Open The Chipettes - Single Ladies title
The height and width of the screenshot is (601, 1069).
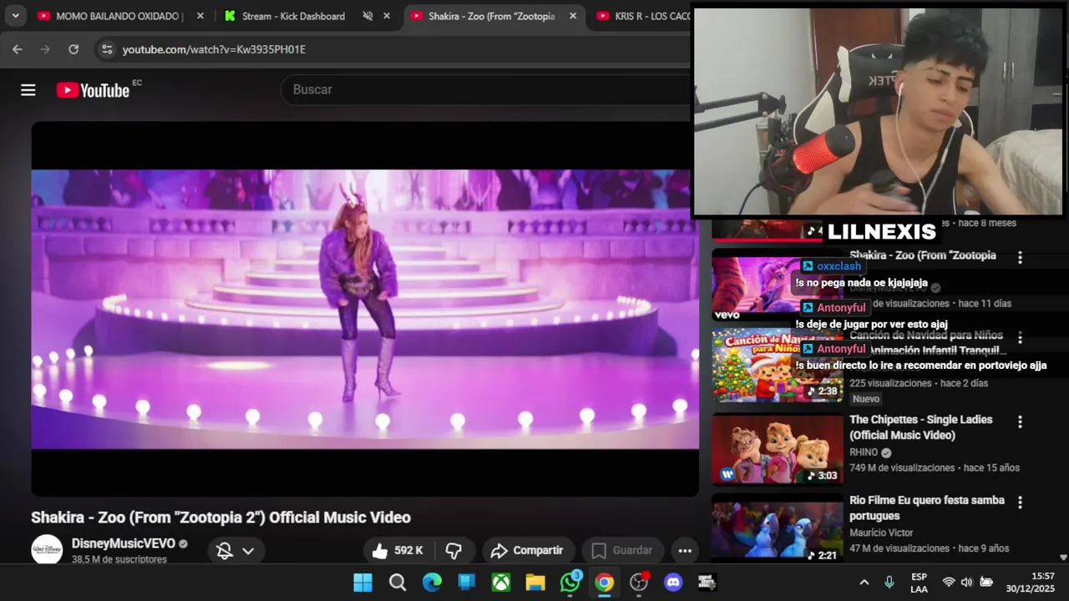click(921, 427)
